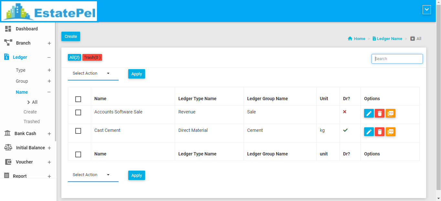
Task: Click the Bank Cash building icon
Action: pyautogui.click(x=7, y=133)
